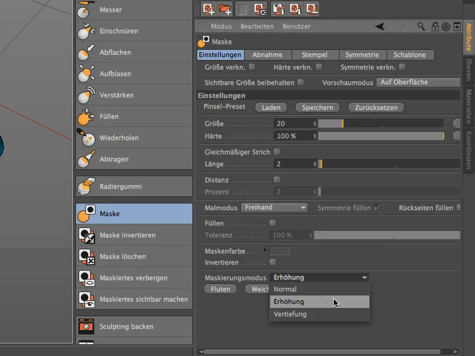This screenshot has height=356, width=475.
Task: Click the trash delete layer icon
Action: click(x=242, y=9)
